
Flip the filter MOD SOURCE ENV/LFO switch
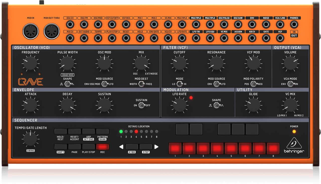(216, 84)
